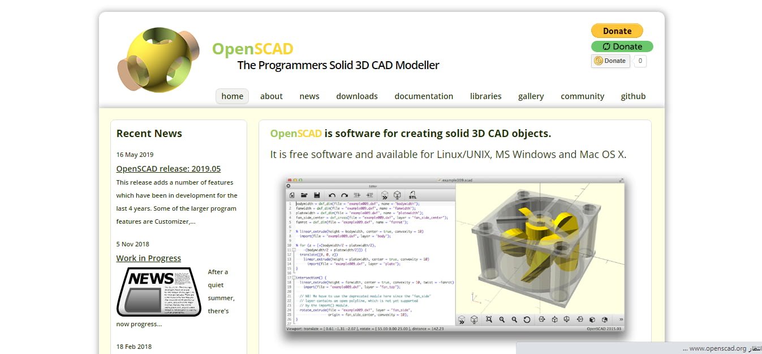Close the Editor panel via its X icon

[x=288, y=186]
